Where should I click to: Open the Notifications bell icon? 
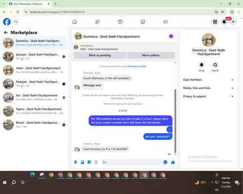pyautogui.click(x=224, y=22)
